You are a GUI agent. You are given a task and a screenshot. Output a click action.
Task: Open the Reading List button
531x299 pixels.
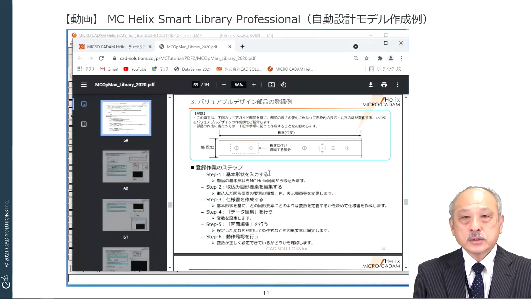[386, 69]
